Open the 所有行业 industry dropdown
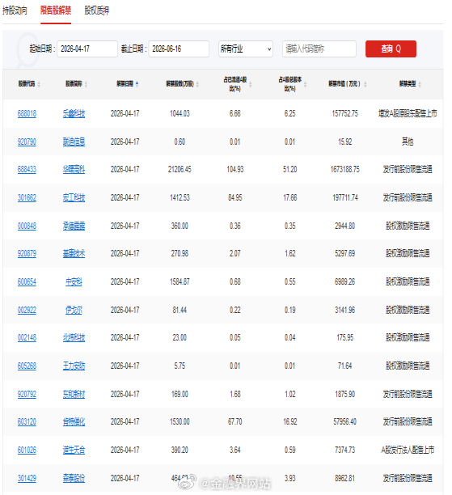Viewport: 452px width, 495px height. tap(246, 49)
